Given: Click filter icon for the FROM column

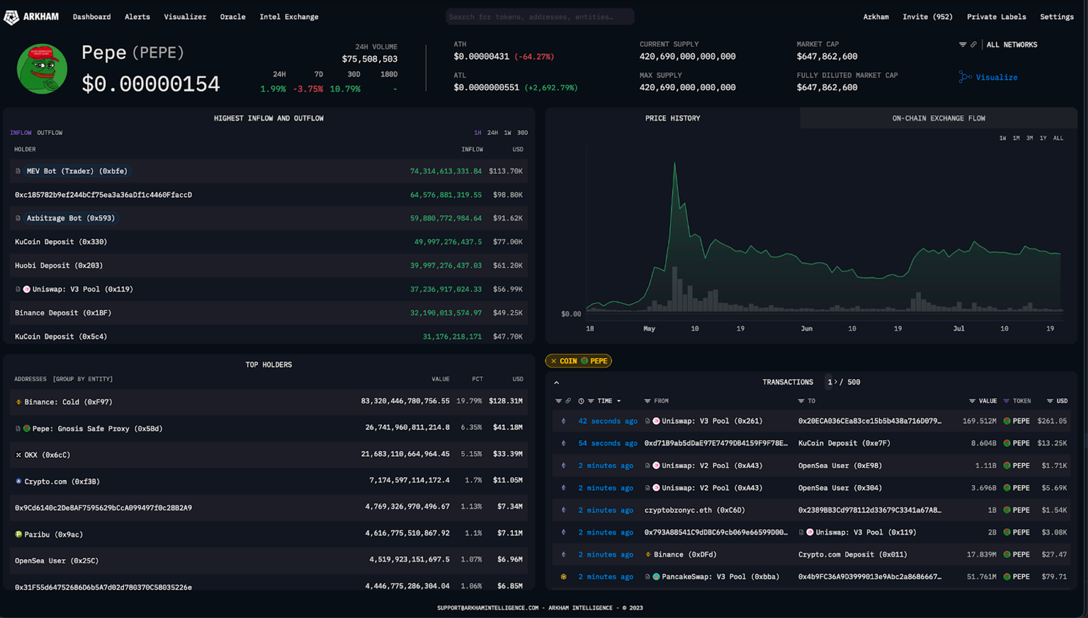Looking at the screenshot, I should point(648,401).
